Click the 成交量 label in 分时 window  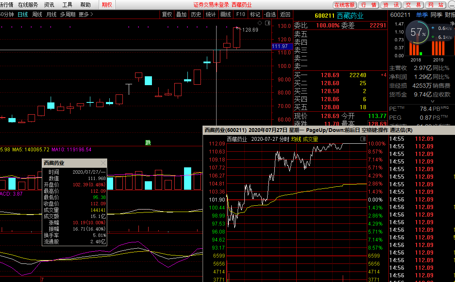[311, 139]
